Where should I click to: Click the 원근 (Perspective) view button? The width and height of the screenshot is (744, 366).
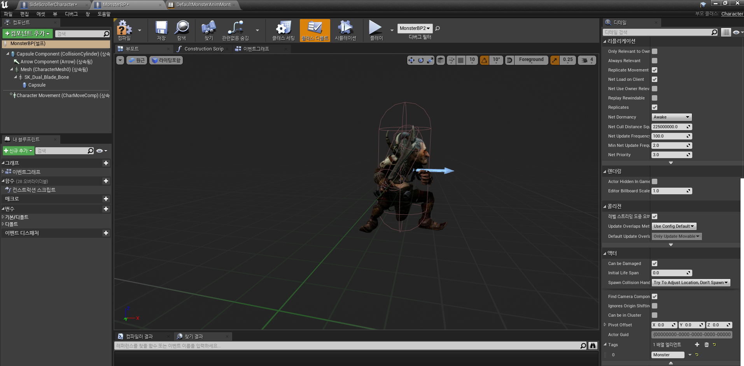[x=137, y=60]
